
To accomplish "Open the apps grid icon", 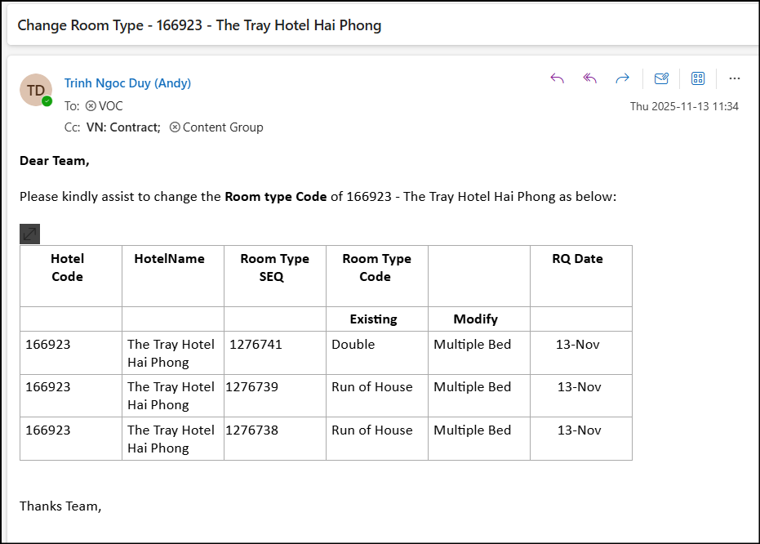I will (698, 78).
